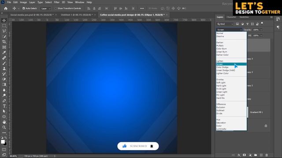
Task: Select the Hand tool
Action: [x=4, y=122]
